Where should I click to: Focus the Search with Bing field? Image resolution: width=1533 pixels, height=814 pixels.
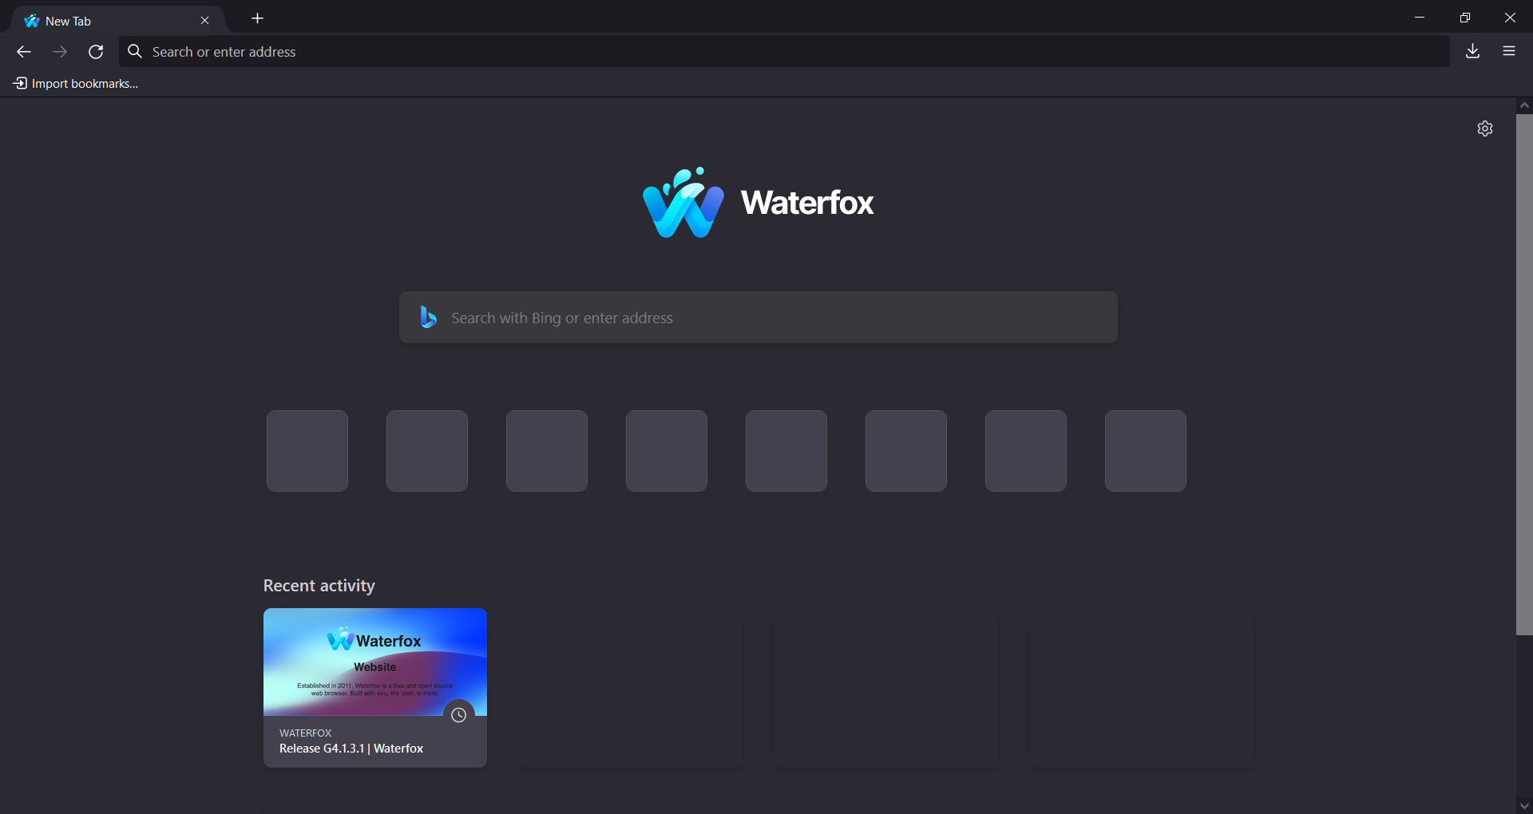pos(759,318)
